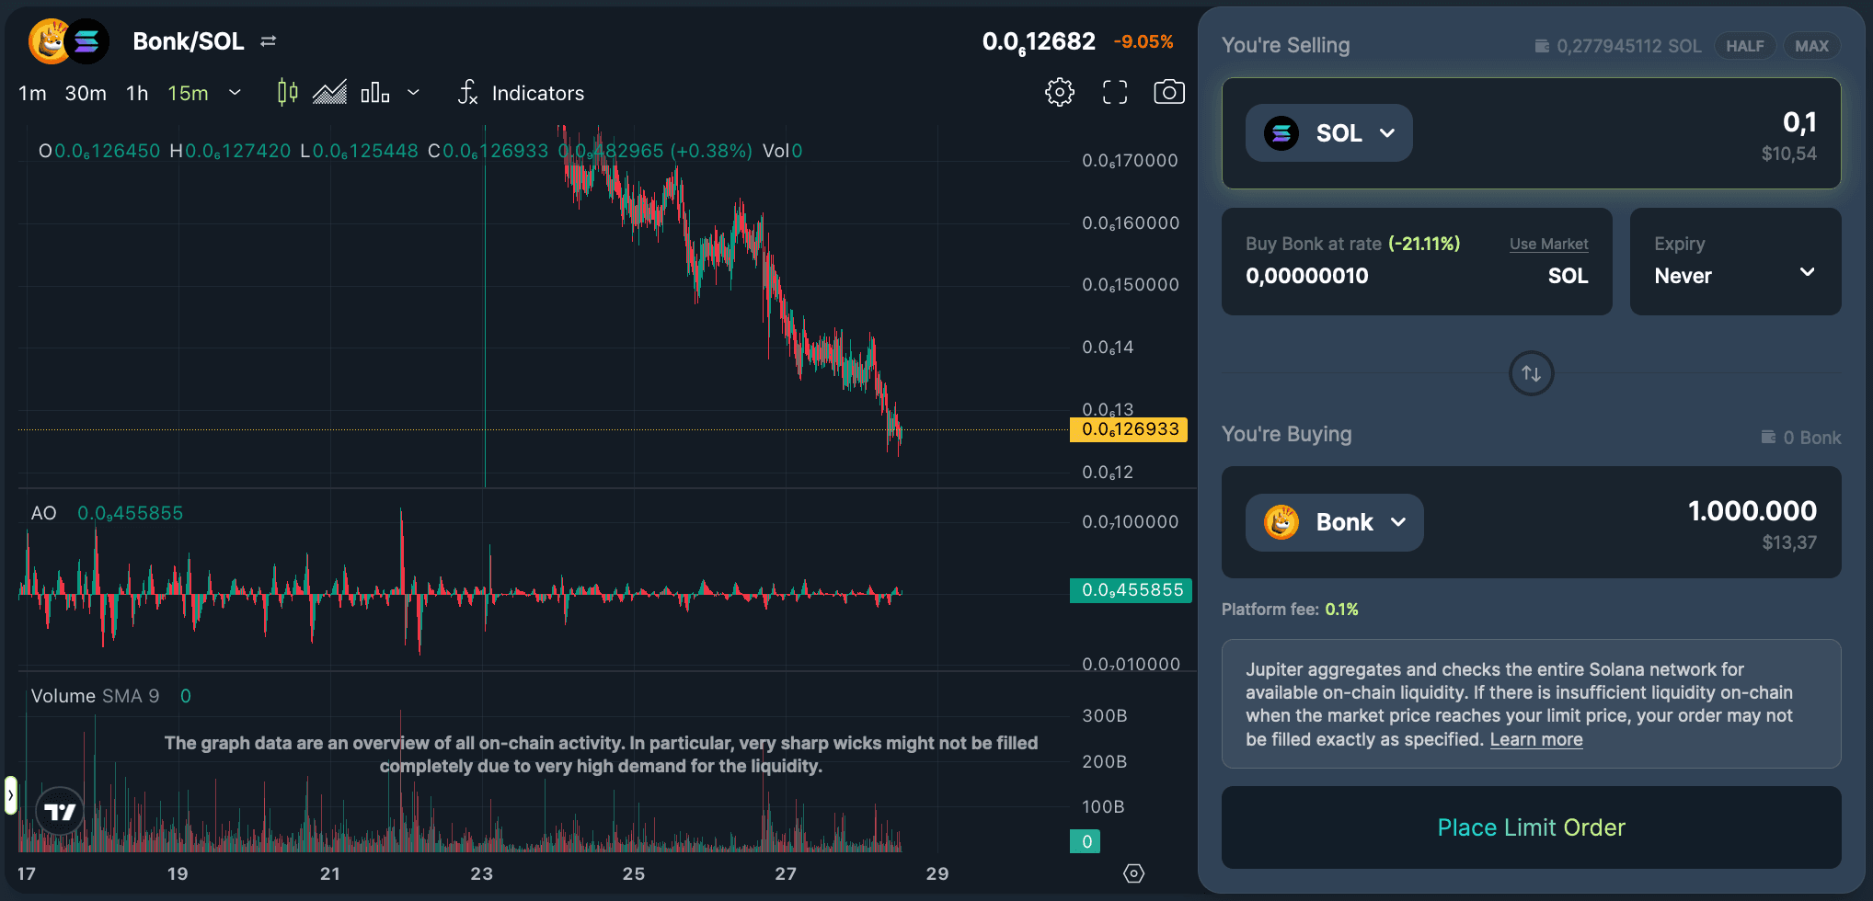Click the wallet icon beside SOL balance
The height and width of the screenshot is (901, 1873).
[1542, 46]
